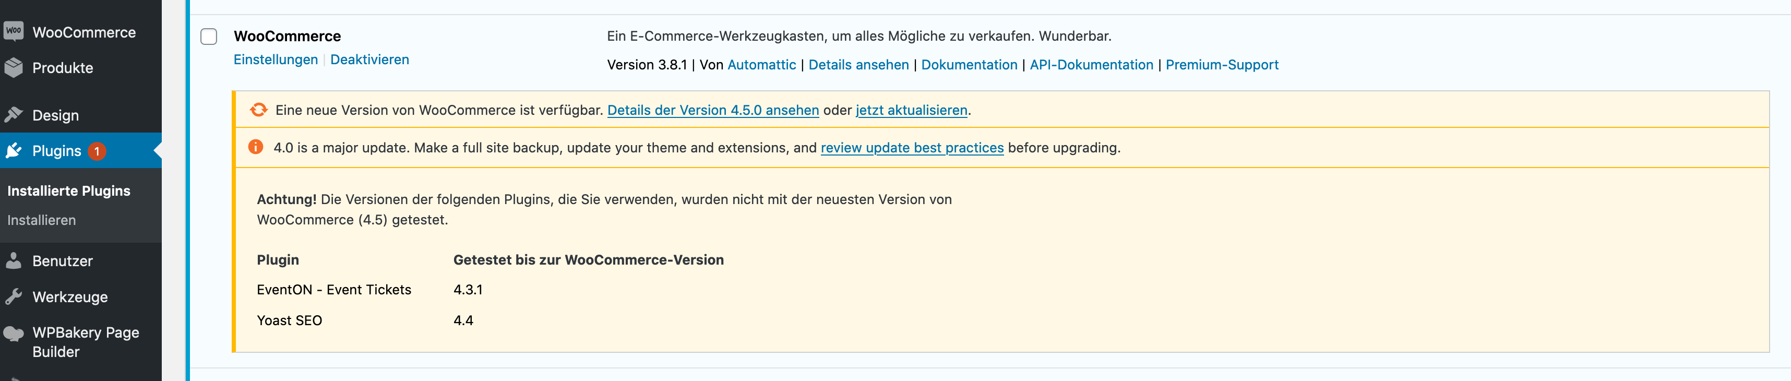Click the Werkzeuge wrench icon
1791x381 pixels.
pyautogui.click(x=13, y=297)
